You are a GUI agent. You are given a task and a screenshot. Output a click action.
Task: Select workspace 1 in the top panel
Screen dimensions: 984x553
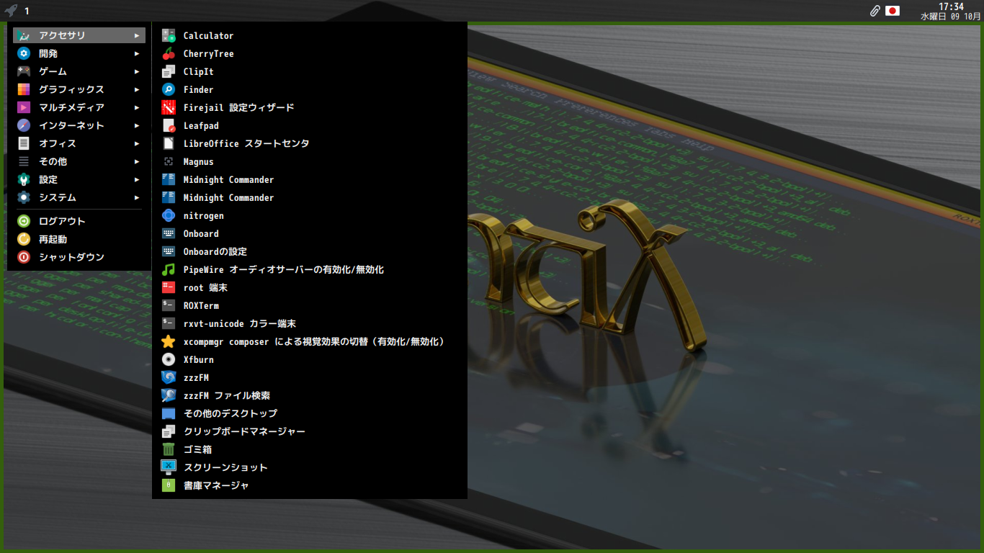coord(27,11)
